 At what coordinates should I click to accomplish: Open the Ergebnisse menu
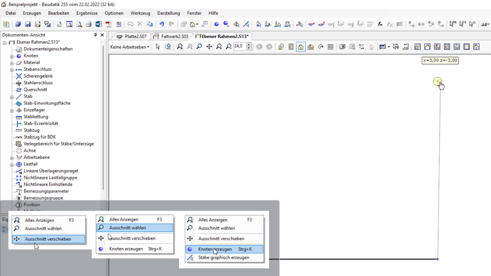tap(87, 13)
